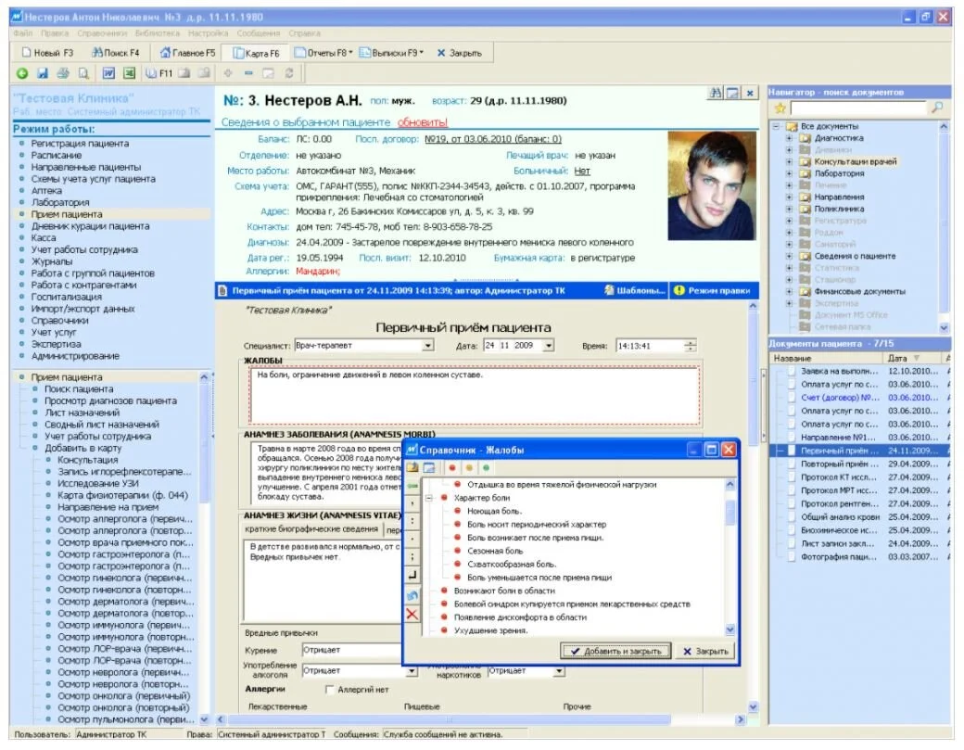
Task: Open print preview magnifier page icon
Action: (83, 74)
